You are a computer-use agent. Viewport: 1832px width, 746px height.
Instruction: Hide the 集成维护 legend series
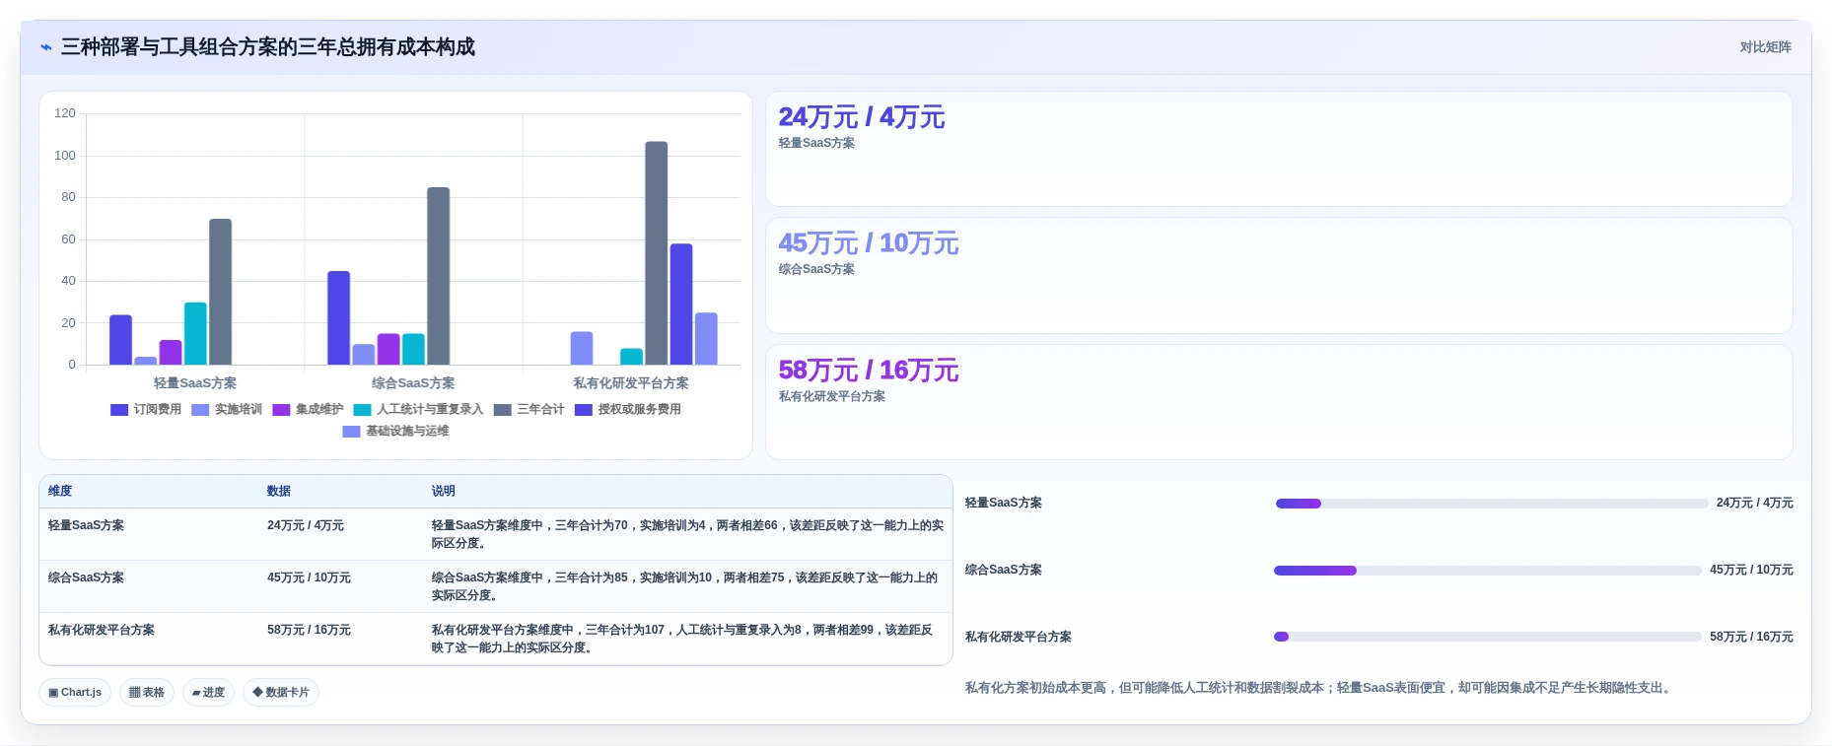(x=308, y=409)
